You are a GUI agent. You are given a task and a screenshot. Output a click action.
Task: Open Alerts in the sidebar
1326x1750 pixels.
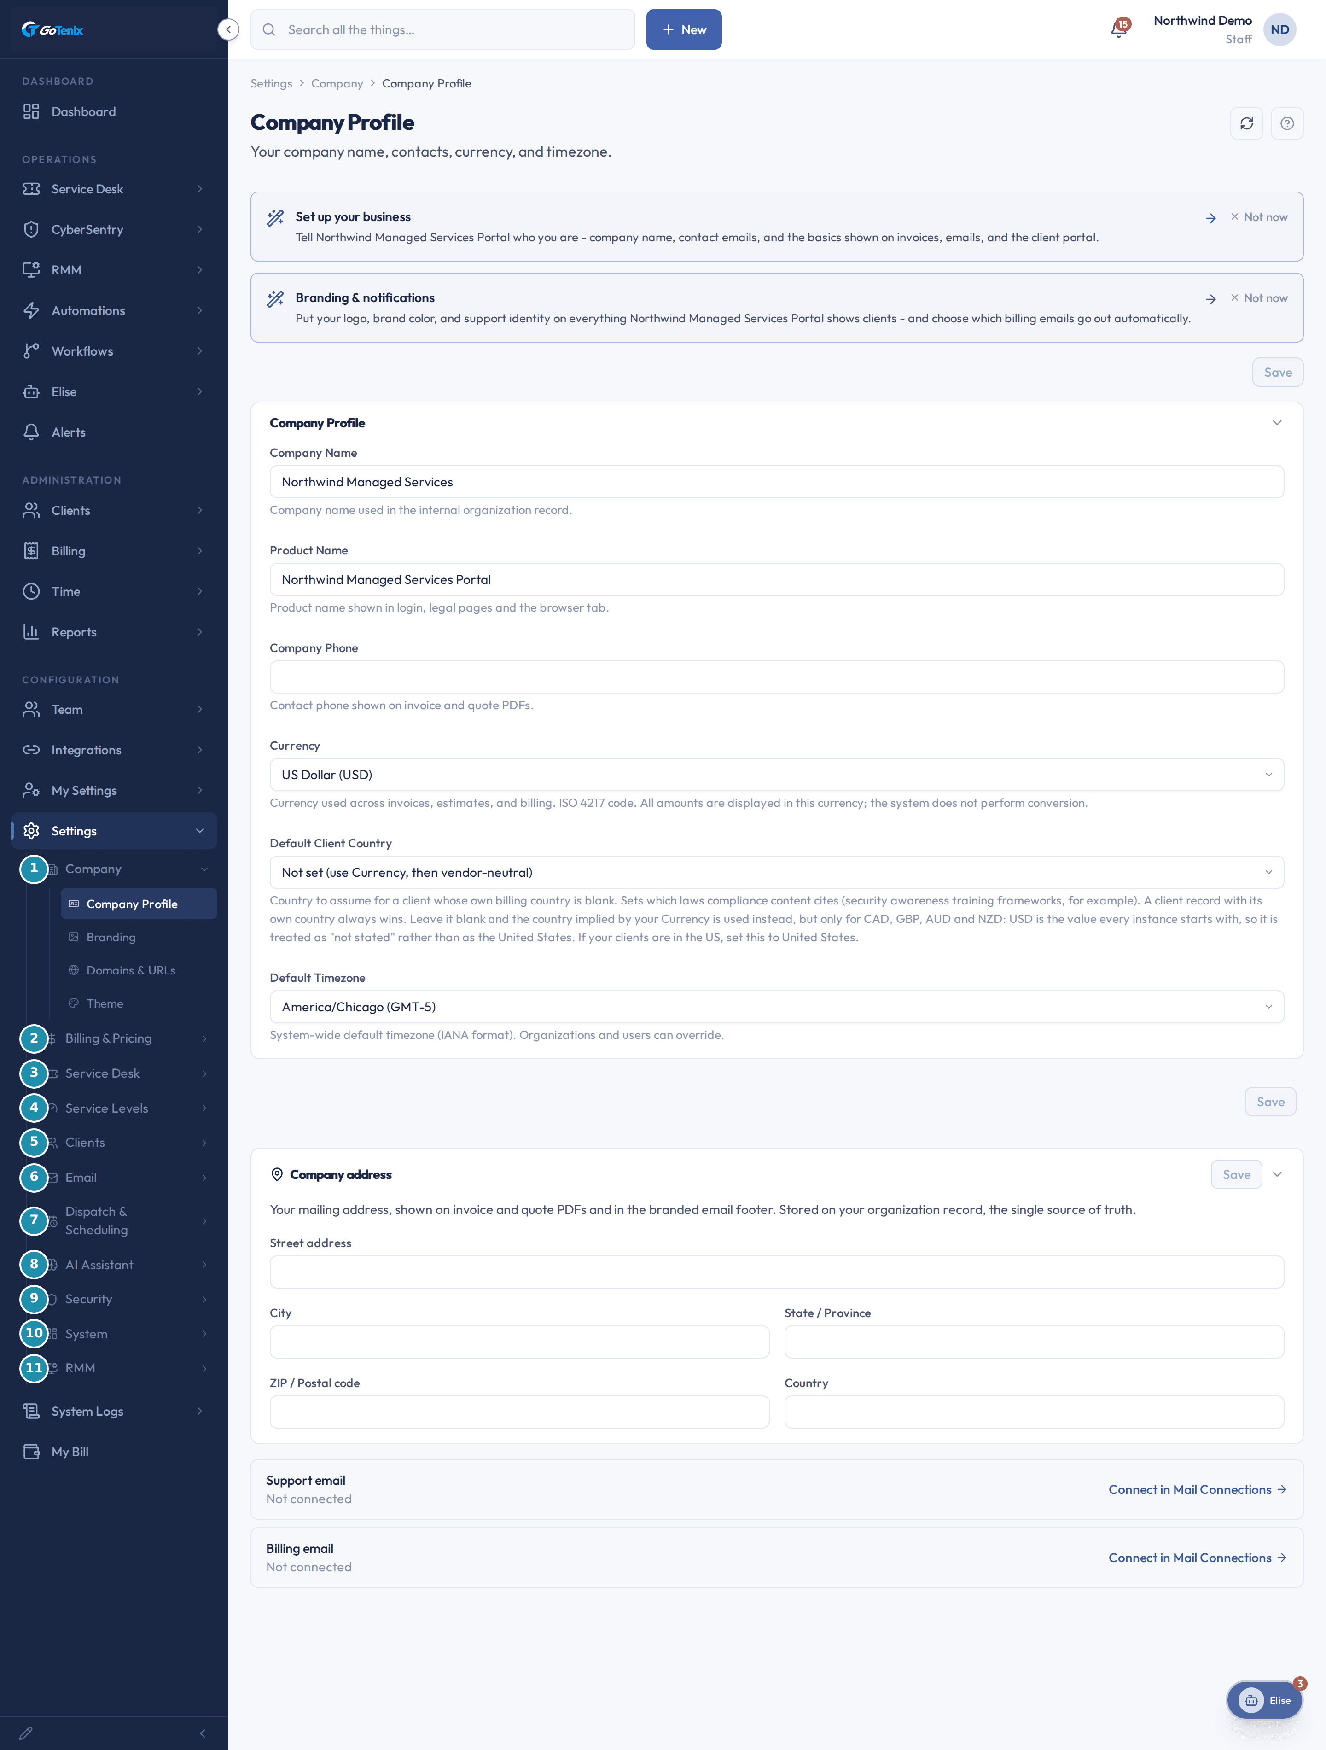tap(114, 432)
